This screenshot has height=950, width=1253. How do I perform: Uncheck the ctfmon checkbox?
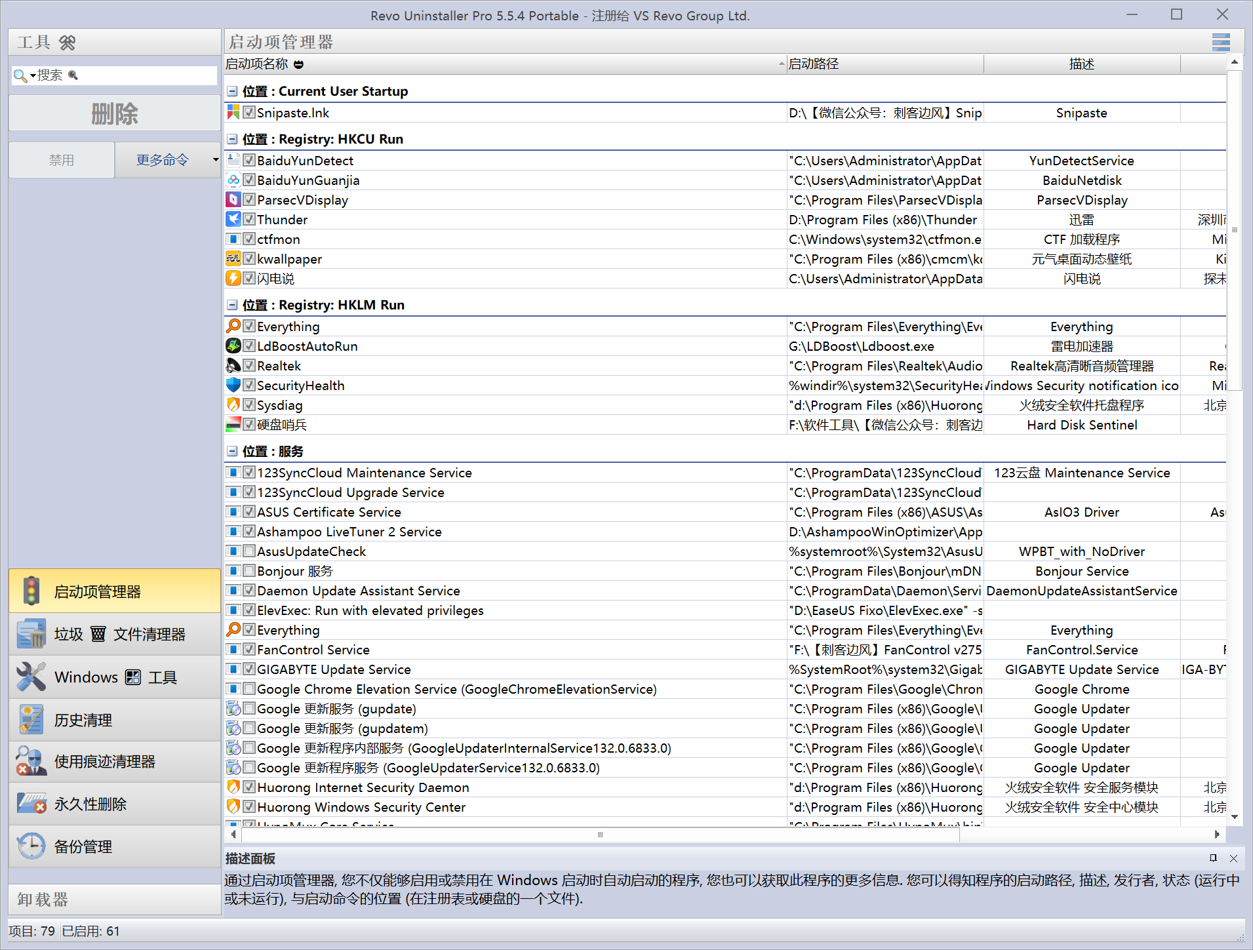249,239
